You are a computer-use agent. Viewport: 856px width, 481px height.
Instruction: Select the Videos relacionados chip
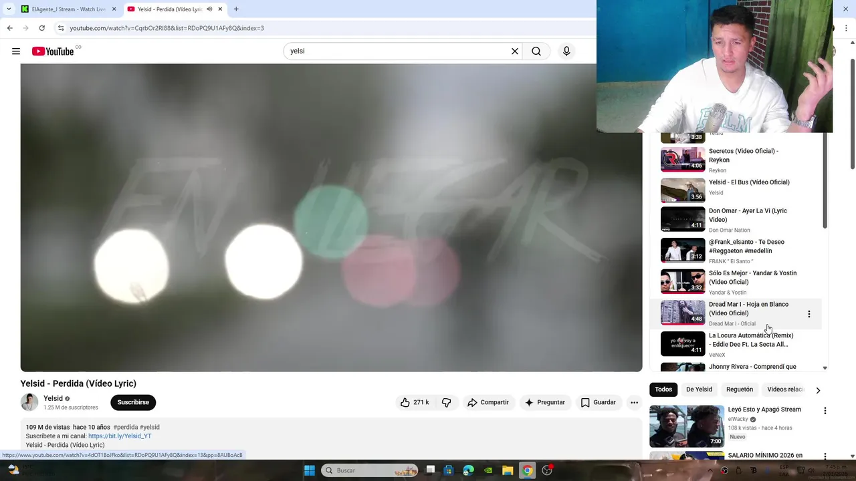(786, 389)
